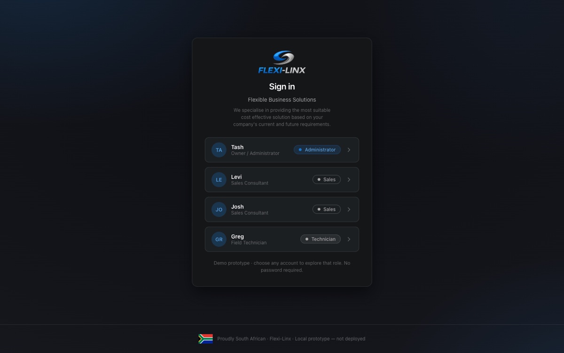Viewport: 564px width, 353px height.
Task: Click the South African flag icon
Action: [205, 338]
